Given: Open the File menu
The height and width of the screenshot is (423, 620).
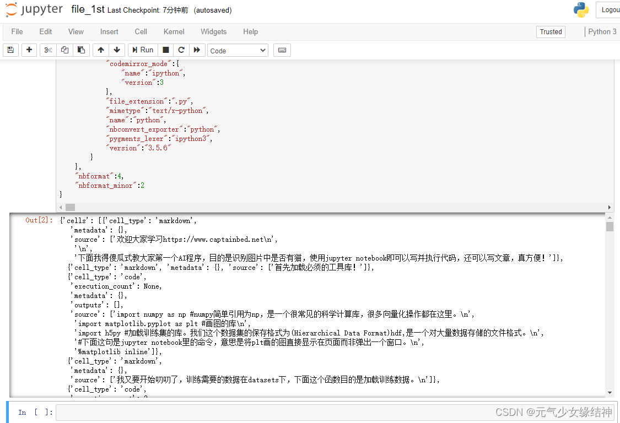Looking at the screenshot, I should tap(17, 31).
